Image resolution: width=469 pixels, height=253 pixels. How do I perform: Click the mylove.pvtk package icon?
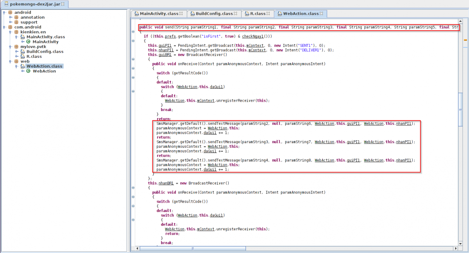pos(16,47)
